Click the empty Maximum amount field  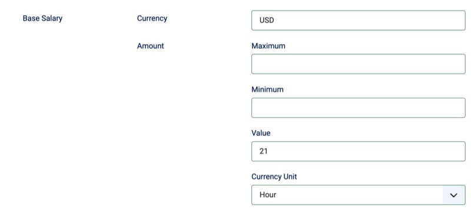pos(359,64)
